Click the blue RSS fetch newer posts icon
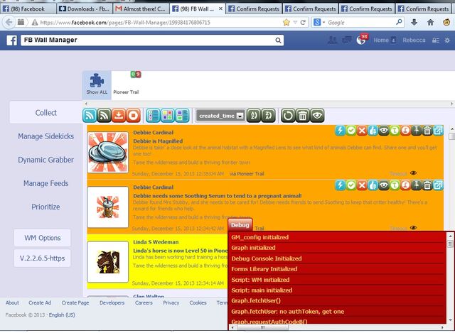This screenshot has height=333, width=455. (90, 116)
